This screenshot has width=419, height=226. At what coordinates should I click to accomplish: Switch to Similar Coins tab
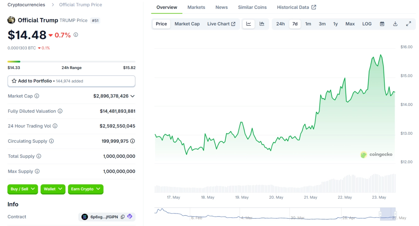(x=252, y=7)
